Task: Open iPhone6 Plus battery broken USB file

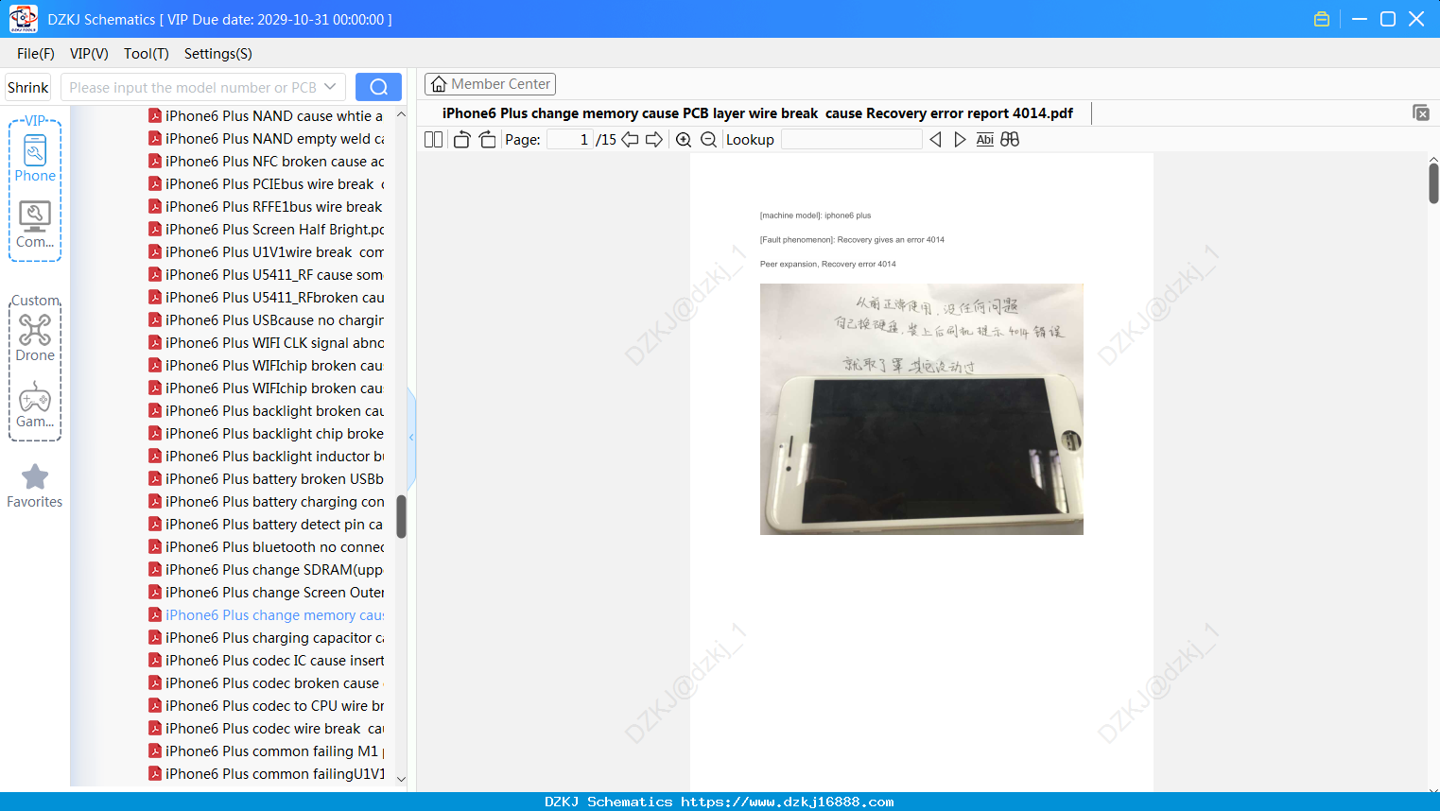Action: point(266,479)
